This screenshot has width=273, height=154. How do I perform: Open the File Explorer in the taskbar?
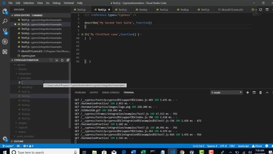[94, 152]
